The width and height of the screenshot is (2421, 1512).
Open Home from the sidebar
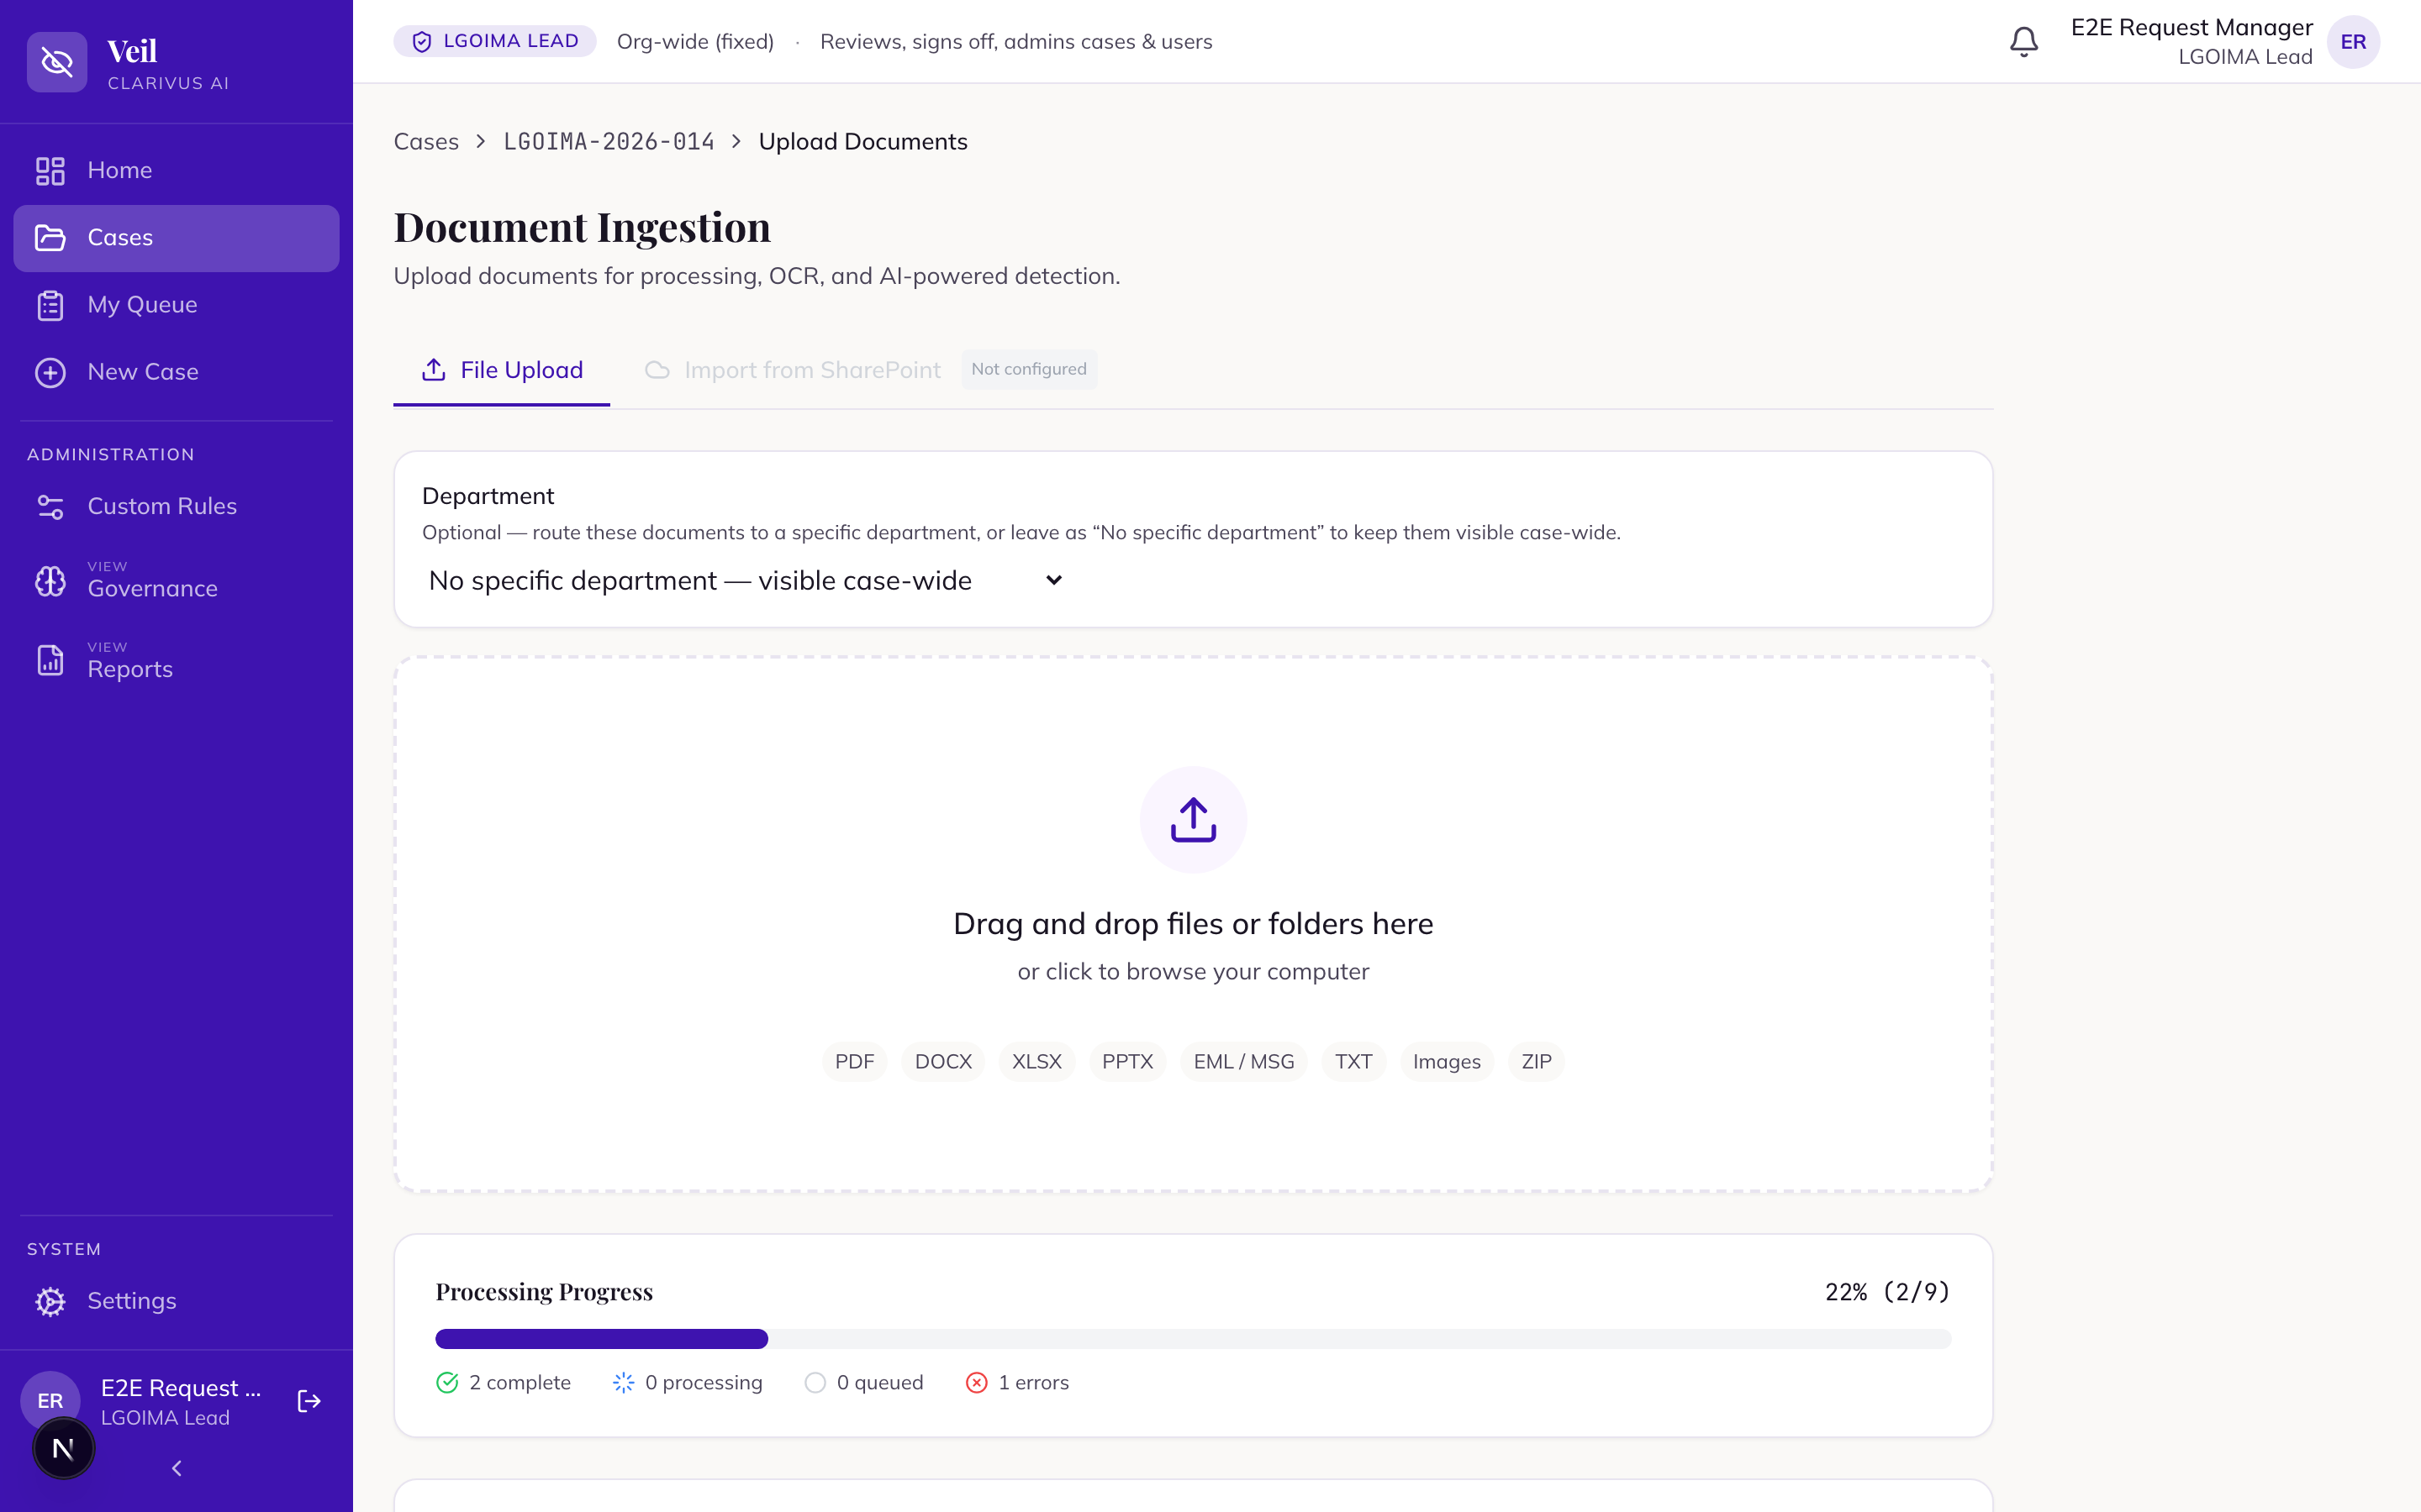click(x=176, y=170)
